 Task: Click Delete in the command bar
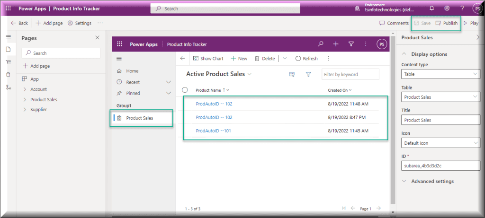point(265,58)
